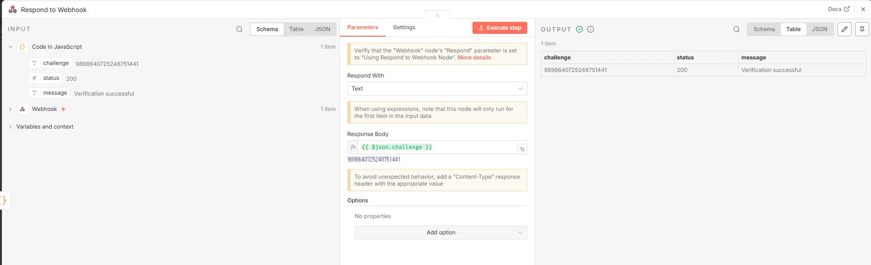Click the expression editor expand icon

522,149
